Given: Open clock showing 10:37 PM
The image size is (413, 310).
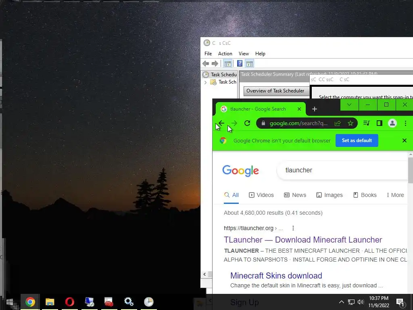Looking at the screenshot, I should 379,302.
